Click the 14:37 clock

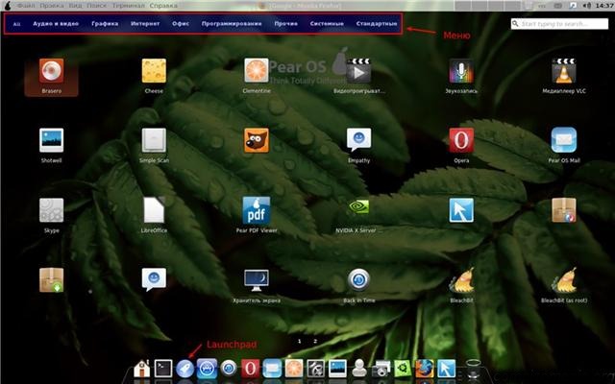point(604,6)
